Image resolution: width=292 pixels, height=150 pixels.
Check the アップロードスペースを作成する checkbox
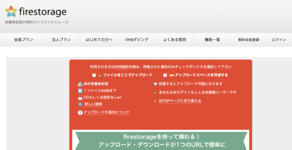(165, 75)
